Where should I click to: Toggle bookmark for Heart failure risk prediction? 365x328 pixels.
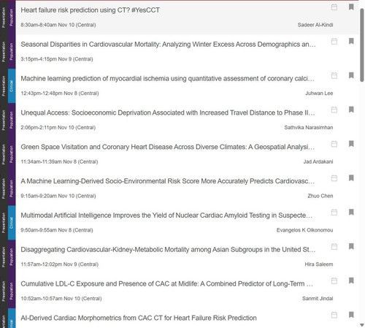tap(351, 7)
